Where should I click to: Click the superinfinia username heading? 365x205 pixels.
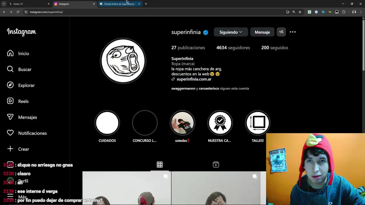tap(186, 32)
